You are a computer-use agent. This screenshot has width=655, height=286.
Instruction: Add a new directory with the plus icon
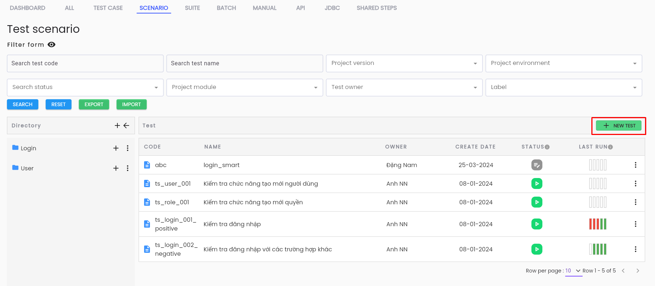point(117,125)
